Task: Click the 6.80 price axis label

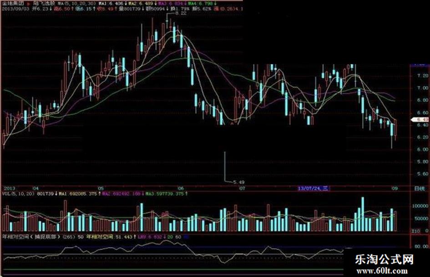Action: coord(422,100)
